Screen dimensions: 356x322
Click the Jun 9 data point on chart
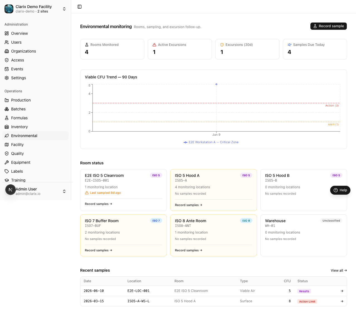[216, 84]
